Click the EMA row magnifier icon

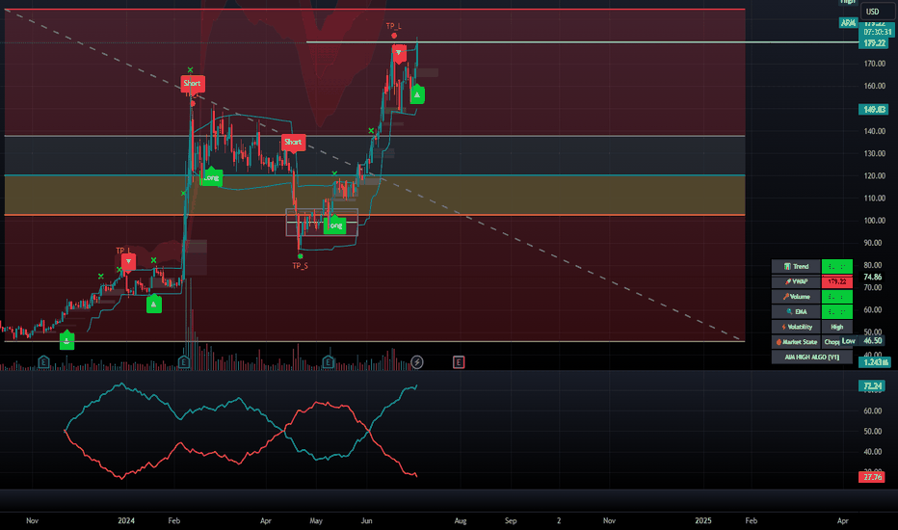[x=789, y=311]
